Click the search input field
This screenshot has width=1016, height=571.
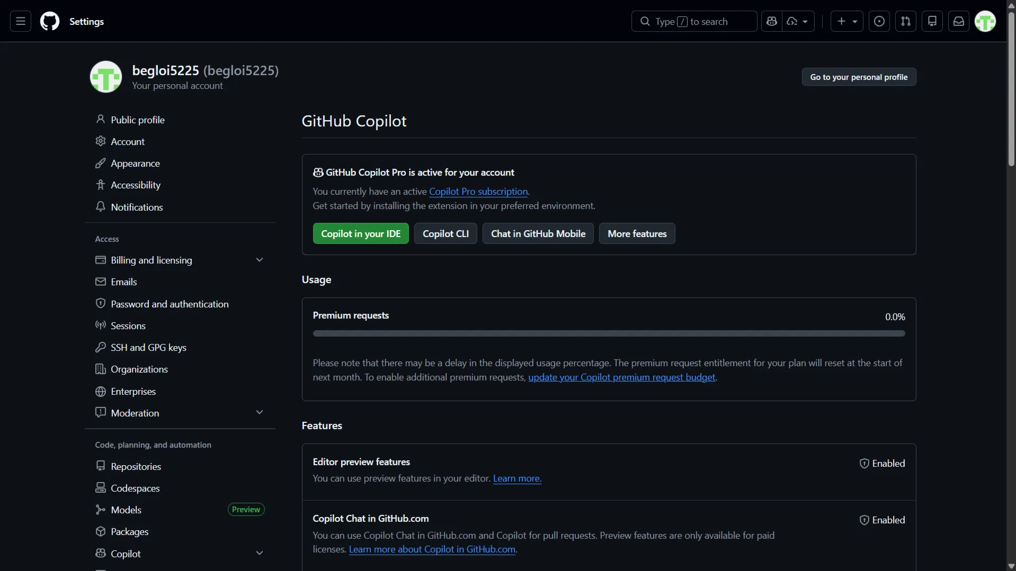pyautogui.click(x=694, y=21)
